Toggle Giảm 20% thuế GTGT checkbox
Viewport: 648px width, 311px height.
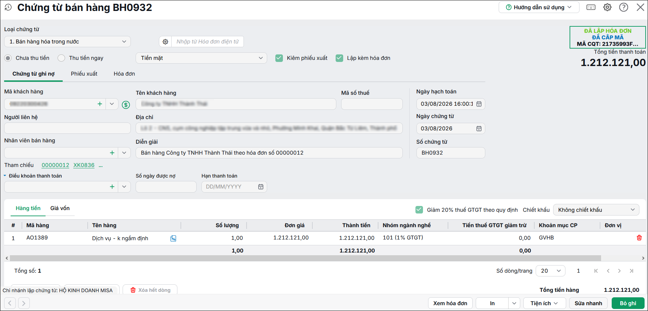click(419, 210)
